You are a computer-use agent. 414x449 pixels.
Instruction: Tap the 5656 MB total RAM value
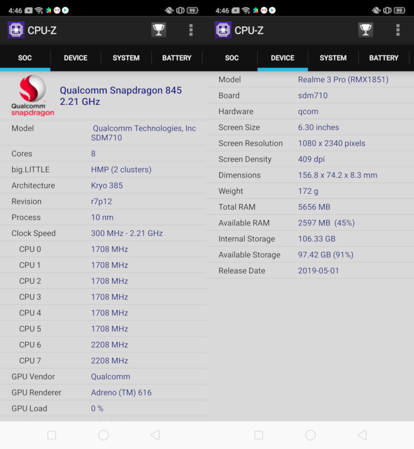(314, 207)
